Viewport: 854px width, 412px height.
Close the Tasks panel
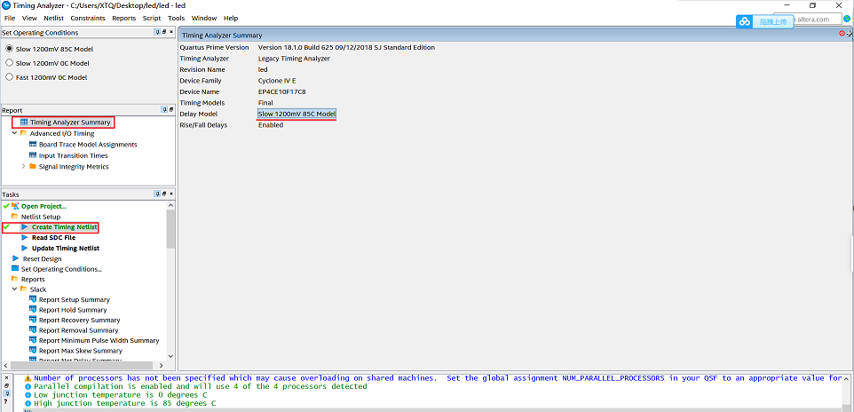point(171,194)
